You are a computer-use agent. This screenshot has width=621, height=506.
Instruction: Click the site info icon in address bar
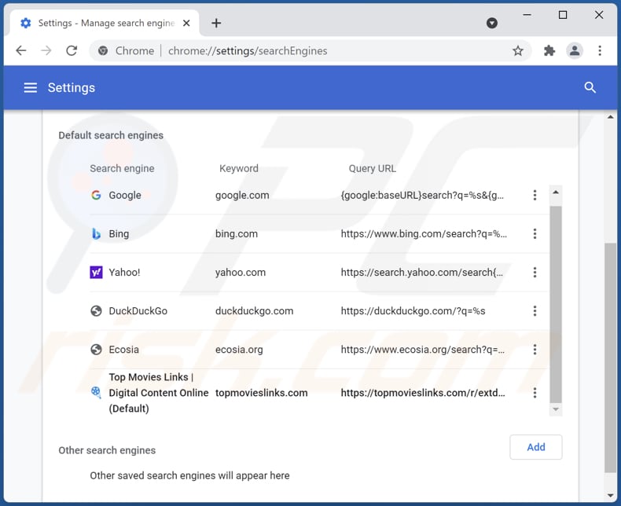click(103, 51)
